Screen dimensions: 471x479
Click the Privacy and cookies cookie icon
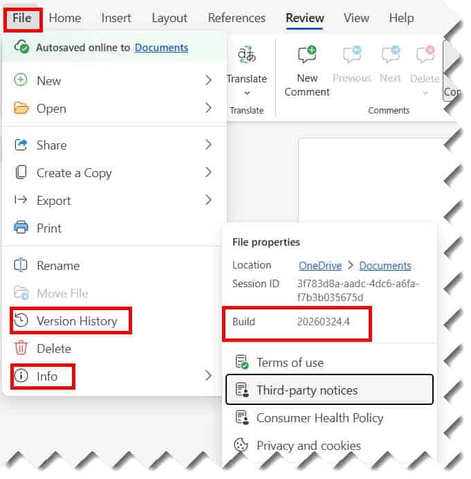241,445
